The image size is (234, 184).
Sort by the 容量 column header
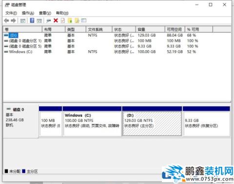[x=150, y=29]
